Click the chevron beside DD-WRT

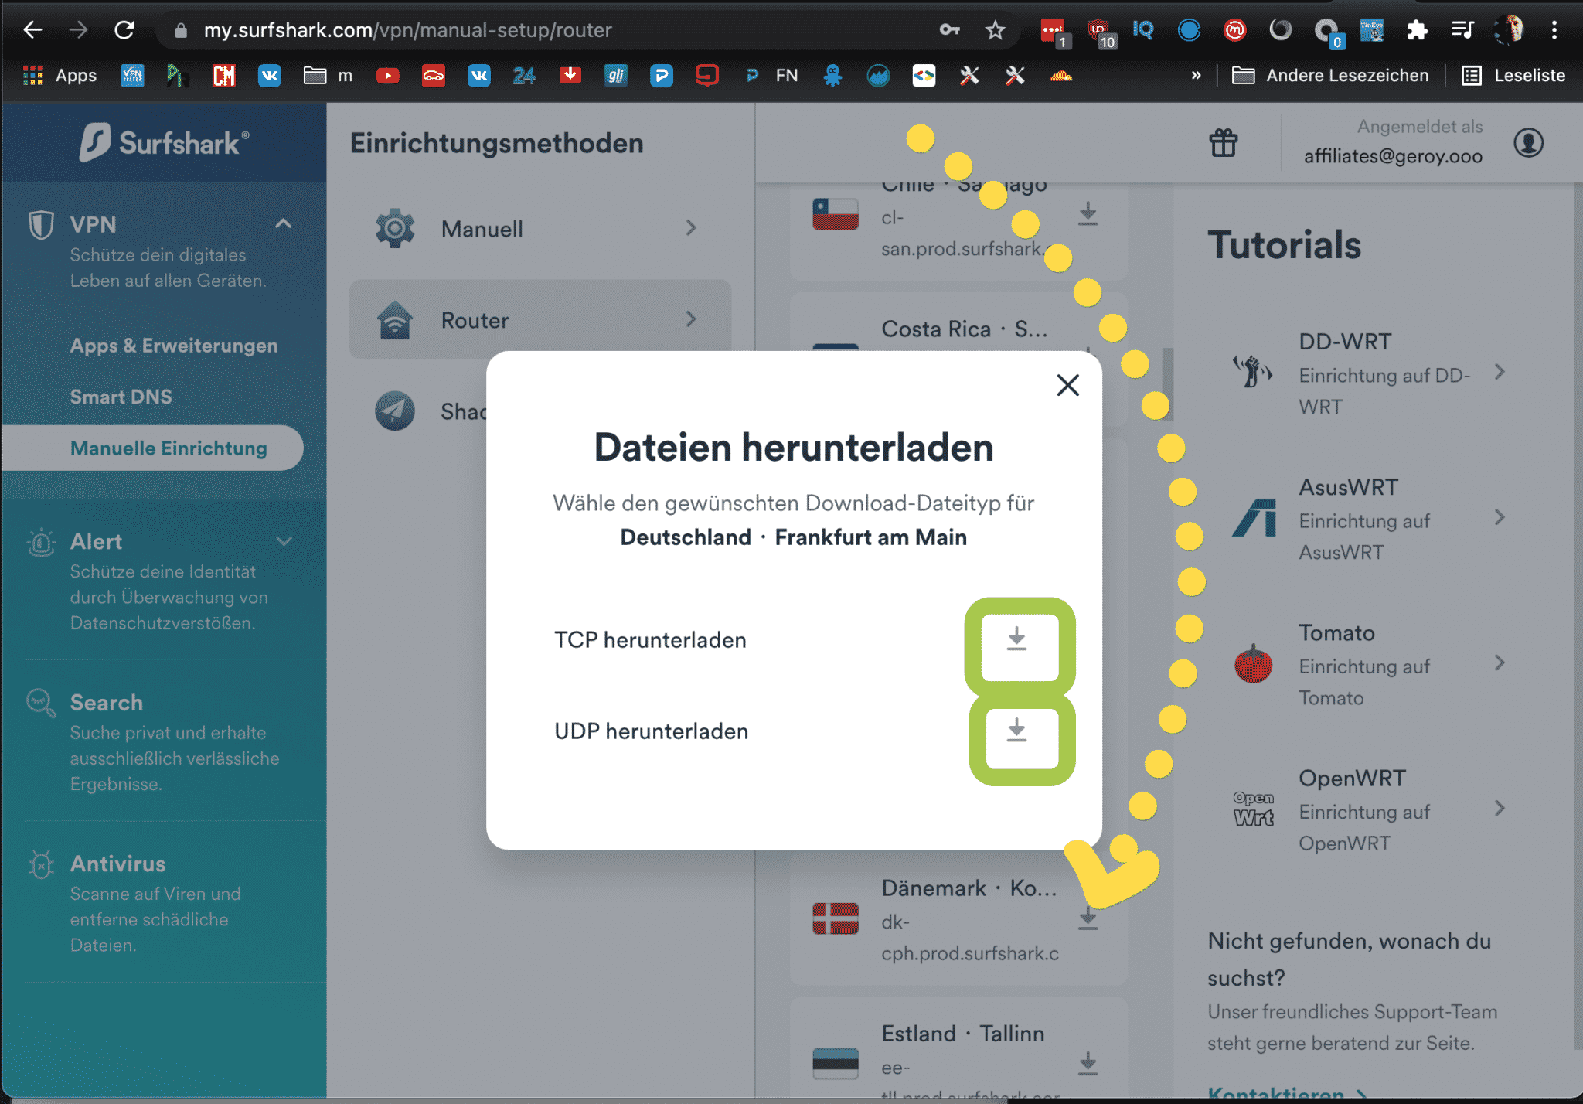1500,372
